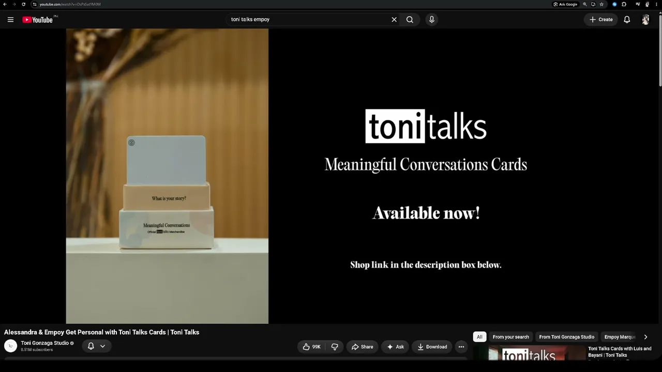
Task: Select the 'From Toni Gonzaga Studio' chip
Action: 567,337
